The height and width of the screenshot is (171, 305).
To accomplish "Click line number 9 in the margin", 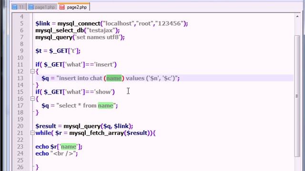I will [x=21, y=51].
